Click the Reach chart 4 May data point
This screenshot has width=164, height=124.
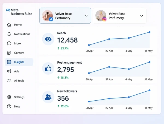click(x=129, y=38)
